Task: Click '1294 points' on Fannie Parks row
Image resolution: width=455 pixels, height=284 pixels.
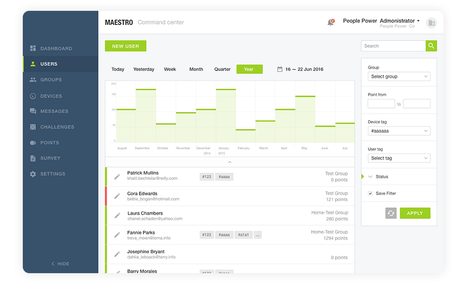Action: (336, 238)
